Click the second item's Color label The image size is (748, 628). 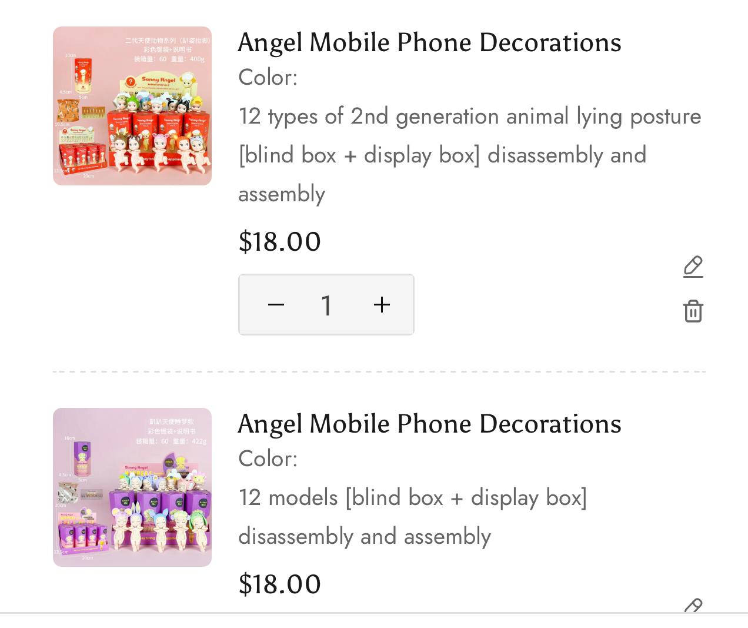click(268, 458)
